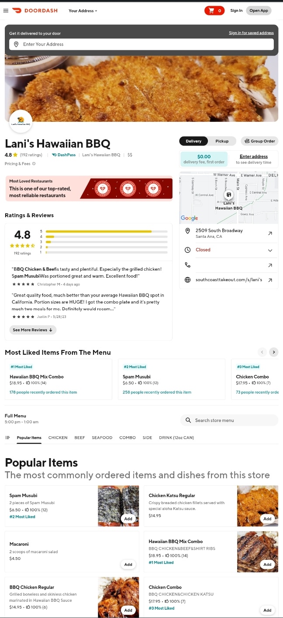Select the Delivery option
Screen dimensions: 283x618
[x=193, y=141]
